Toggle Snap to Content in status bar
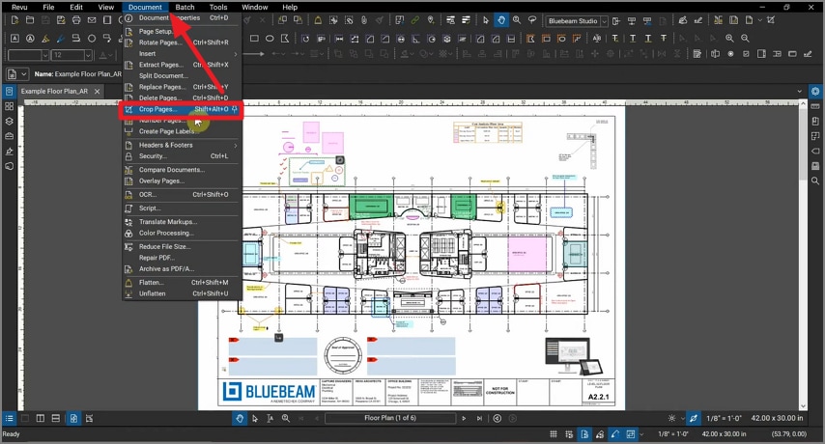This screenshot has width=825, height=444. (x=584, y=434)
